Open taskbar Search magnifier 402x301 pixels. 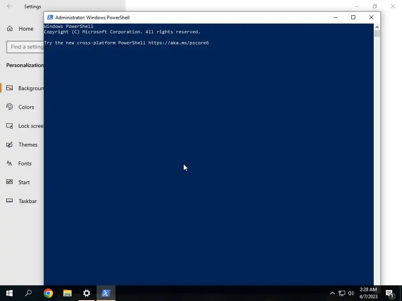(x=28, y=293)
